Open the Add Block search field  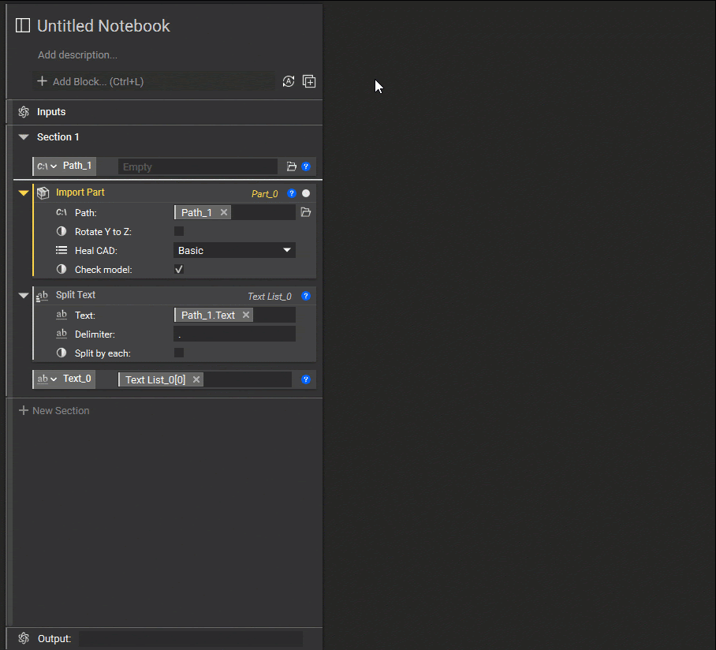(154, 81)
